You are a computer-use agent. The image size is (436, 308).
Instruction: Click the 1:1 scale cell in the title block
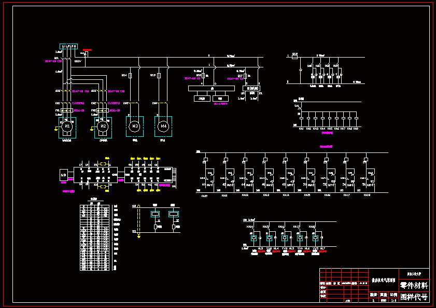click(x=393, y=300)
